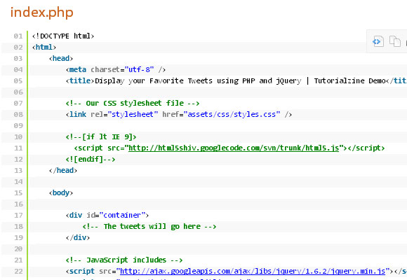The height and width of the screenshot is (280, 407).
Task: Click line number 01 in the gutter
Action: pos(18,36)
